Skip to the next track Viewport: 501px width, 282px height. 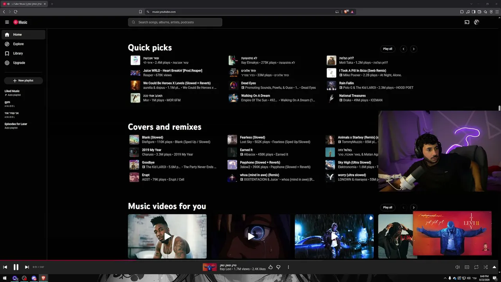[x=27, y=267]
